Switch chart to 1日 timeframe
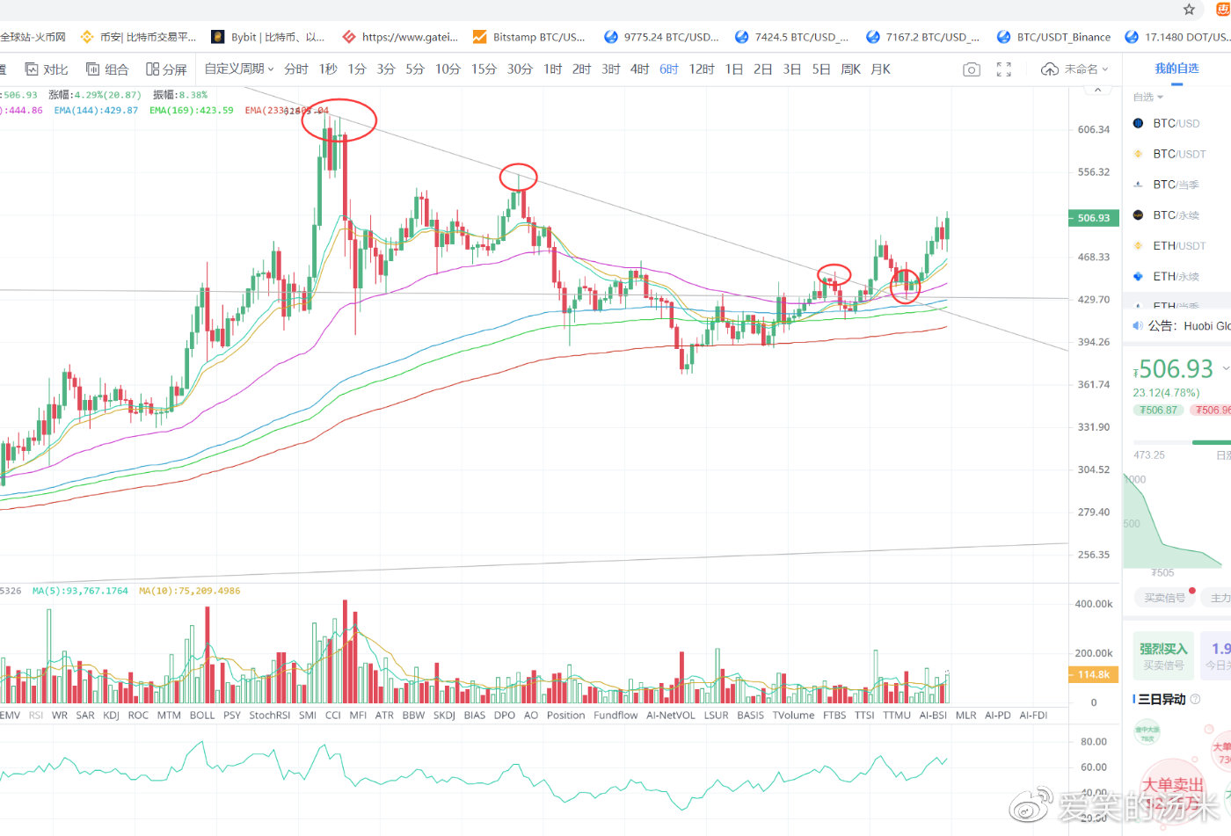The height and width of the screenshot is (836, 1231). (x=734, y=69)
